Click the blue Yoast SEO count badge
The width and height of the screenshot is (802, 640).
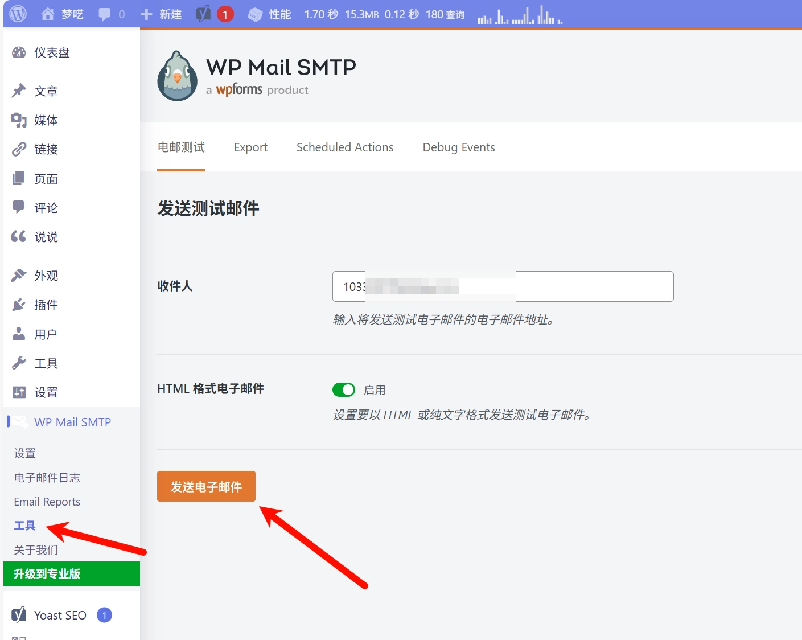pyautogui.click(x=104, y=615)
